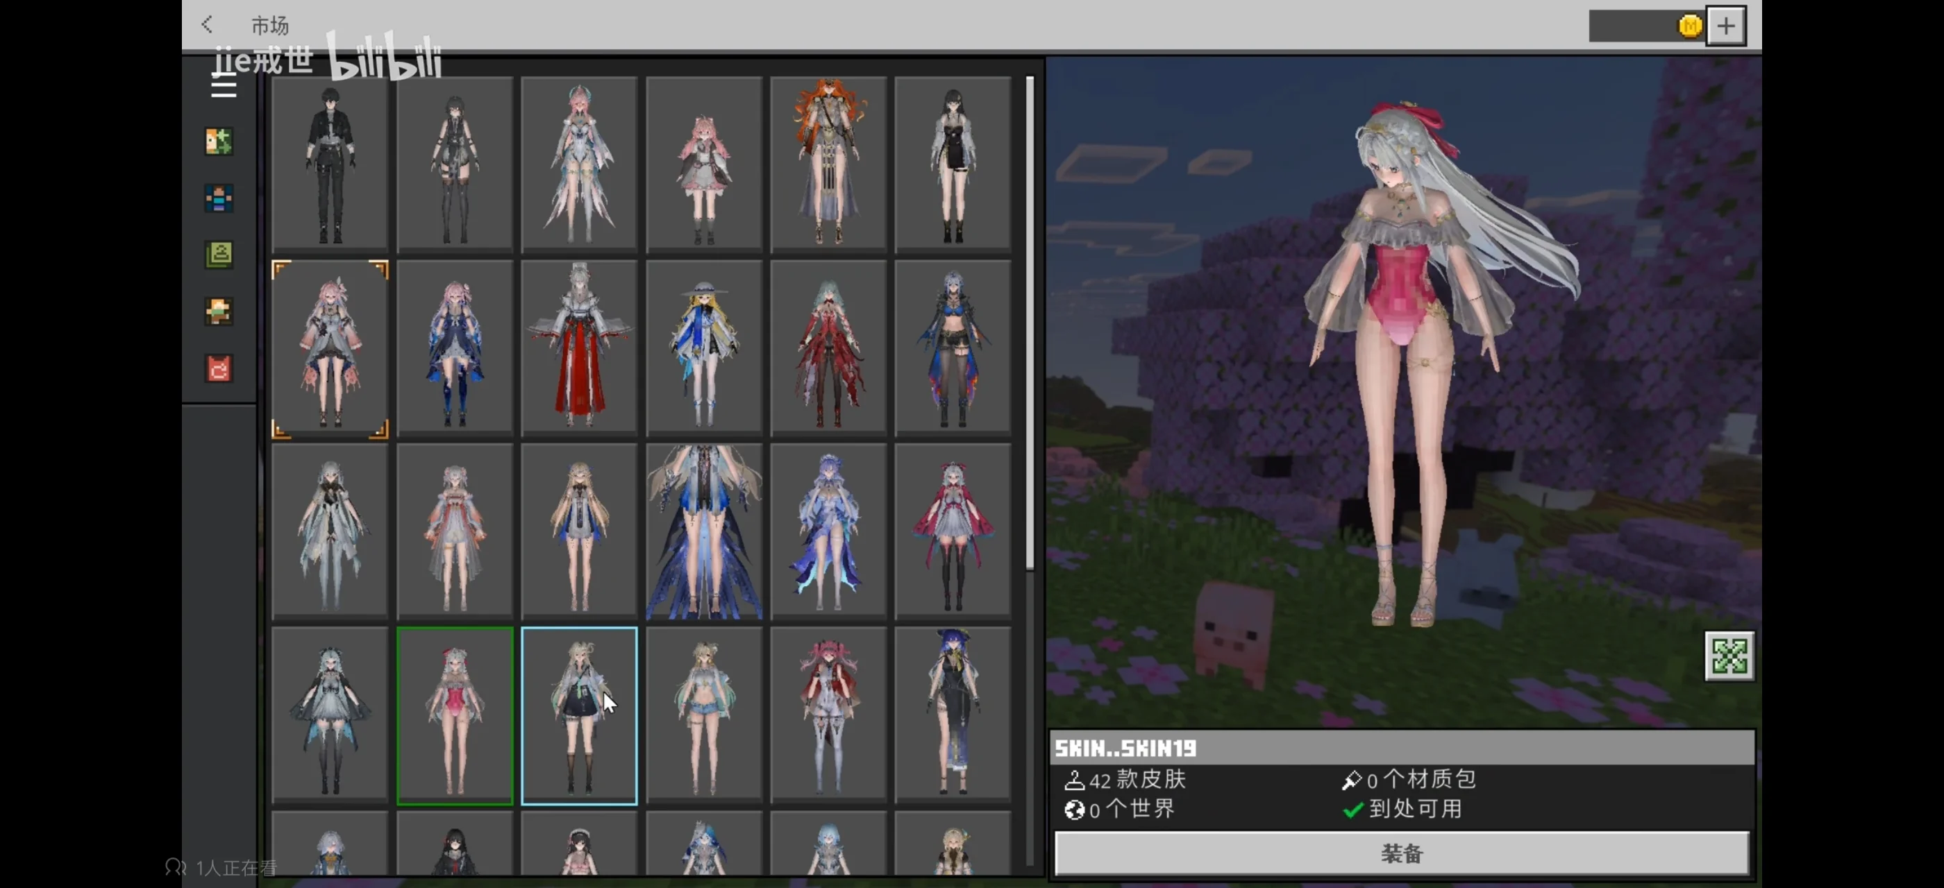Open the red square sidebar icon
The width and height of the screenshot is (1944, 888).
tap(219, 368)
